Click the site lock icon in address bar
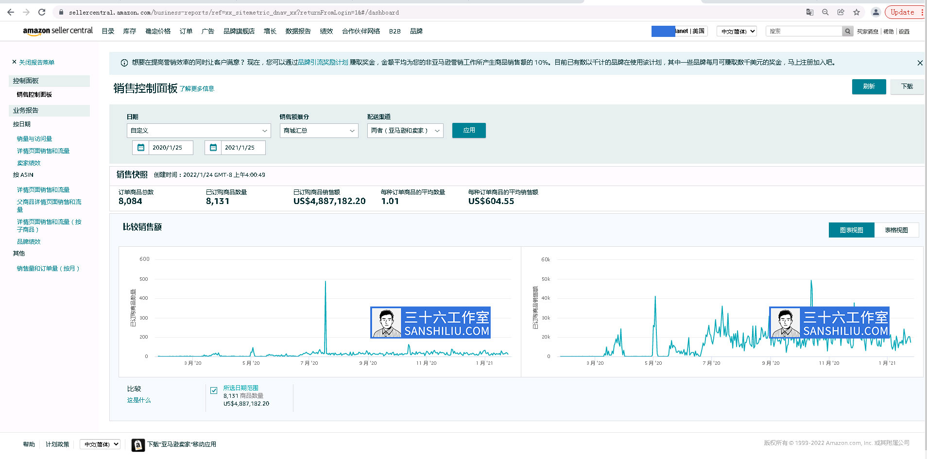The width and height of the screenshot is (927, 459). 61,12
